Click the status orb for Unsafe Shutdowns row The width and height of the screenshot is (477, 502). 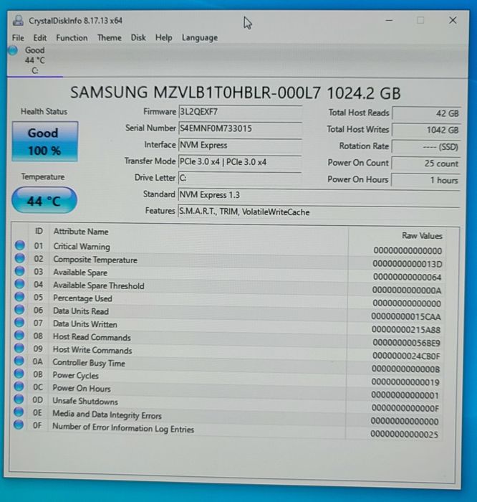pos(19,399)
